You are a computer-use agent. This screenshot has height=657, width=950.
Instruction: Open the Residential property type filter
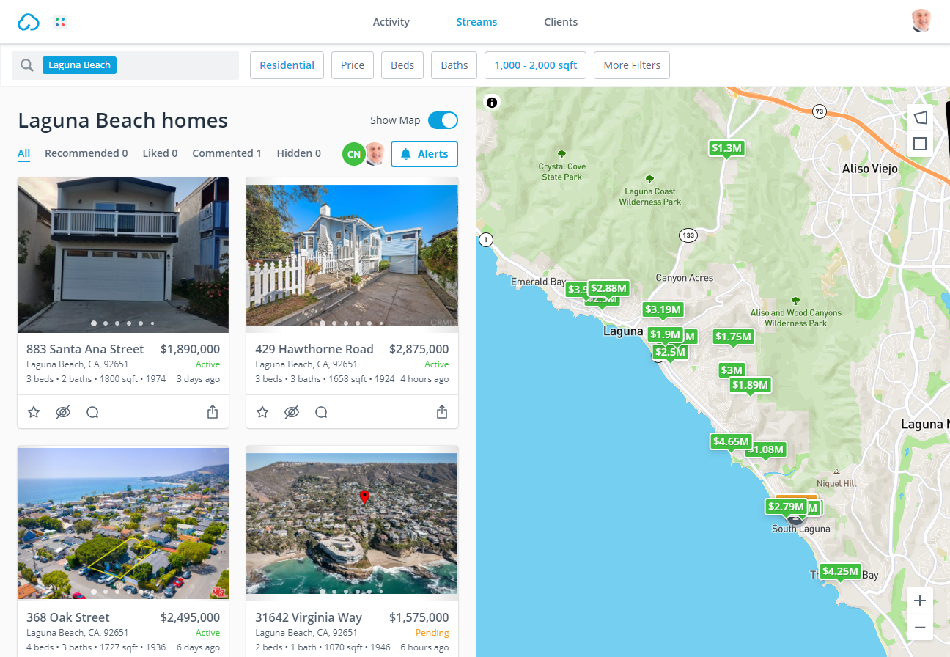tap(287, 65)
